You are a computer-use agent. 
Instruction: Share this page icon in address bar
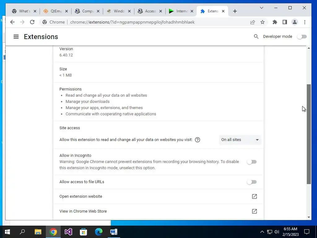click(253, 22)
